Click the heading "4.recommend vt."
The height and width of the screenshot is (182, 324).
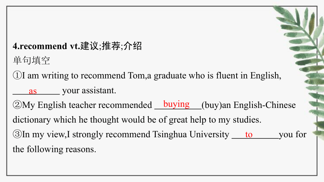[x=46, y=46]
